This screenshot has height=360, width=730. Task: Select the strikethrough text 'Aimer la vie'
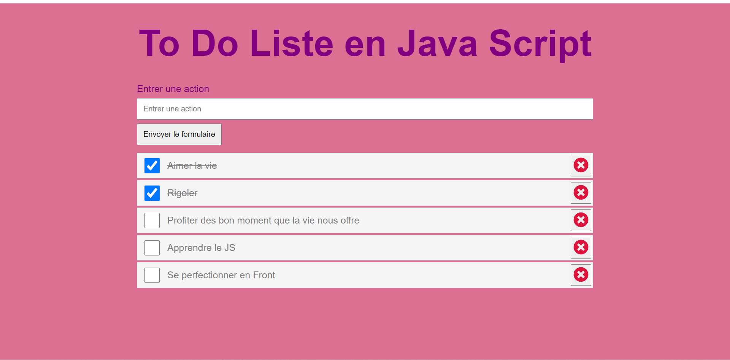click(192, 165)
